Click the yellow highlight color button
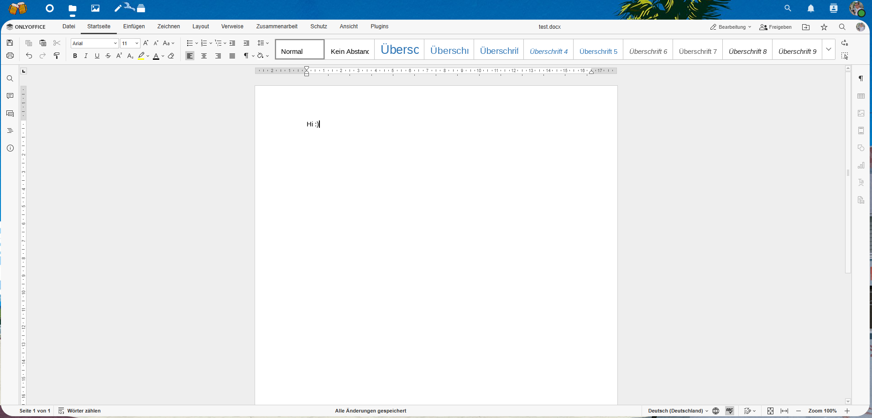This screenshot has width=872, height=418. pos(141,56)
